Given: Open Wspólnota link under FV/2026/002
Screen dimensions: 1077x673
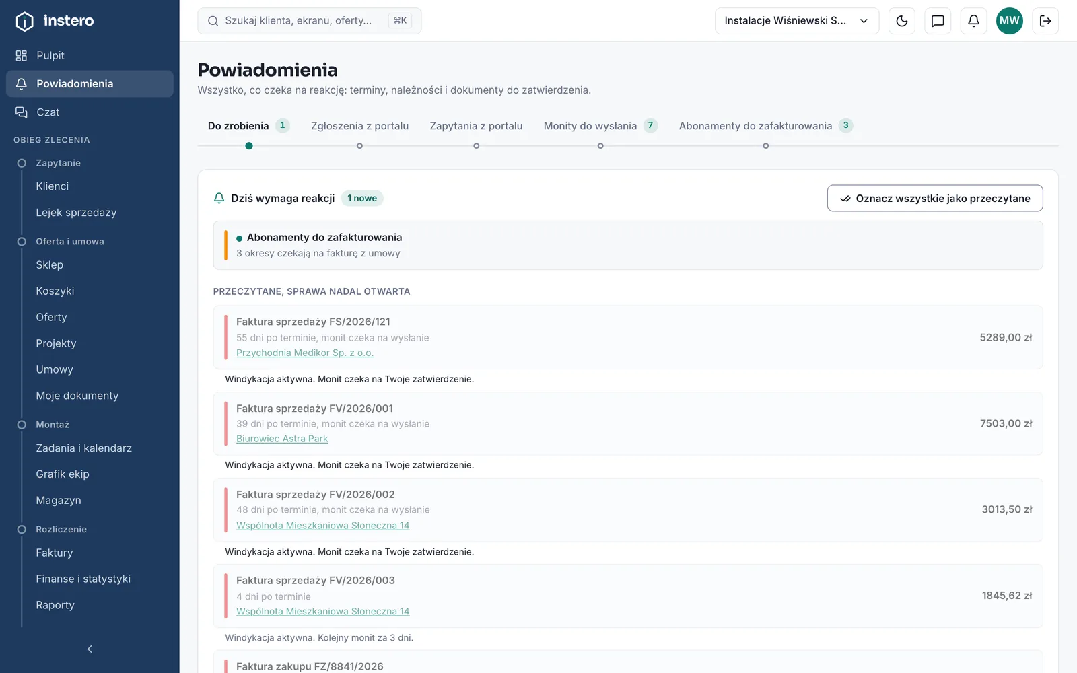Looking at the screenshot, I should tap(322, 526).
